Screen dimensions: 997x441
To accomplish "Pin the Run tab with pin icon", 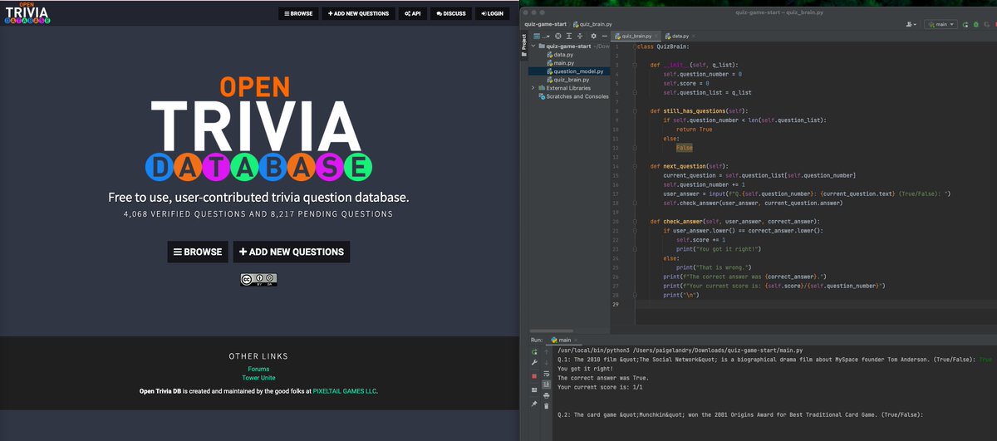I will tap(534, 404).
